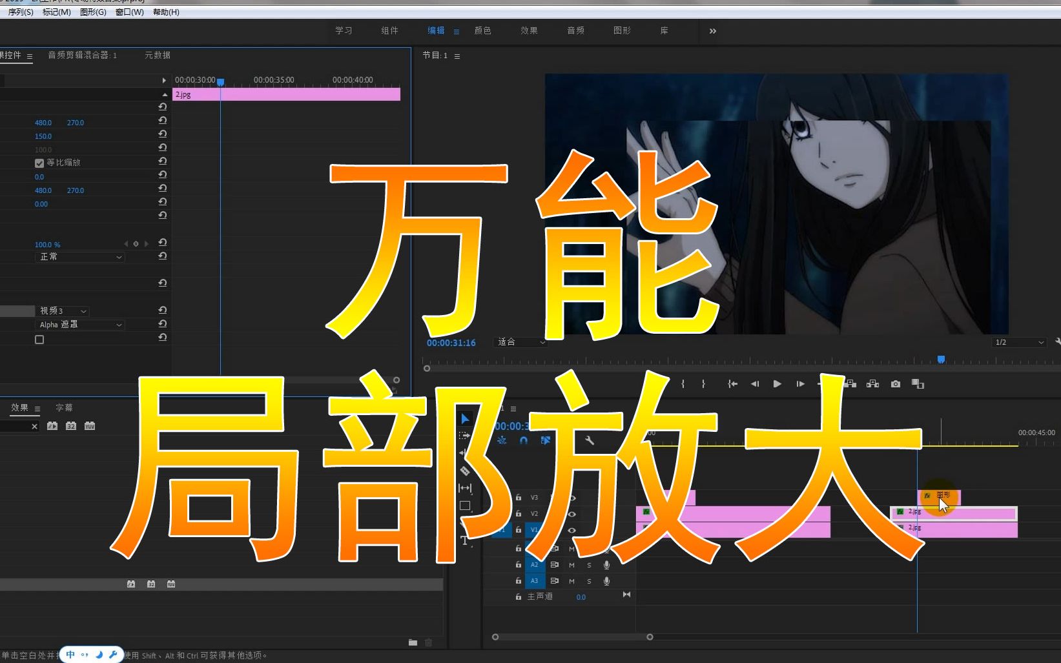Image resolution: width=1061 pixels, height=663 pixels.
Task: Switch to 字幕 panel tab
Action: 64,407
